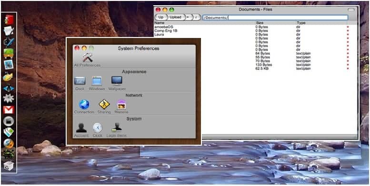Image resolution: width=370 pixels, height=186 pixels.
Task: Open the Clock preference pane
Action: tap(98, 130)
